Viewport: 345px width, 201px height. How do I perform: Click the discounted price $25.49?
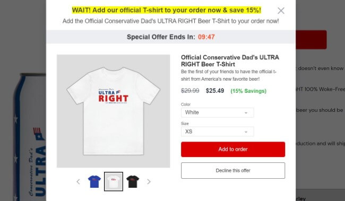click(x=215, y=91)
